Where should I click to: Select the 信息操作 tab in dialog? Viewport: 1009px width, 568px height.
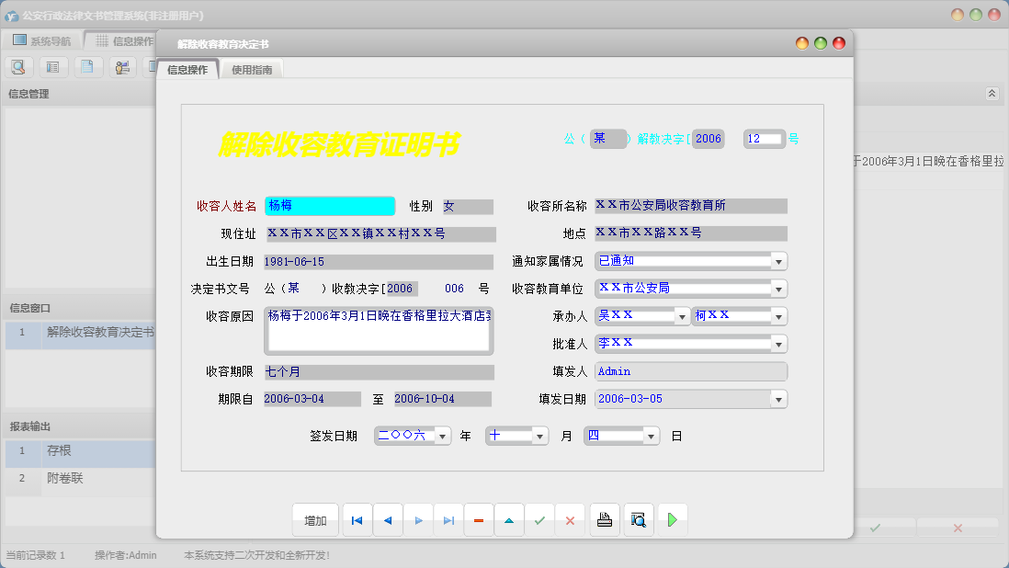coord(187,69)
